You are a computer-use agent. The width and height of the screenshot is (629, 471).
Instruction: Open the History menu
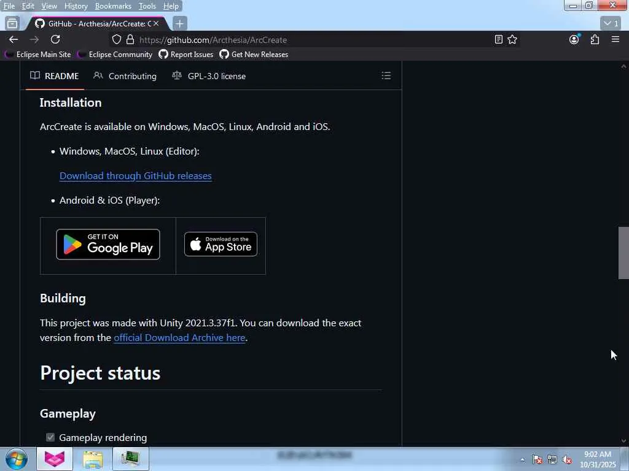coord(76,6)
